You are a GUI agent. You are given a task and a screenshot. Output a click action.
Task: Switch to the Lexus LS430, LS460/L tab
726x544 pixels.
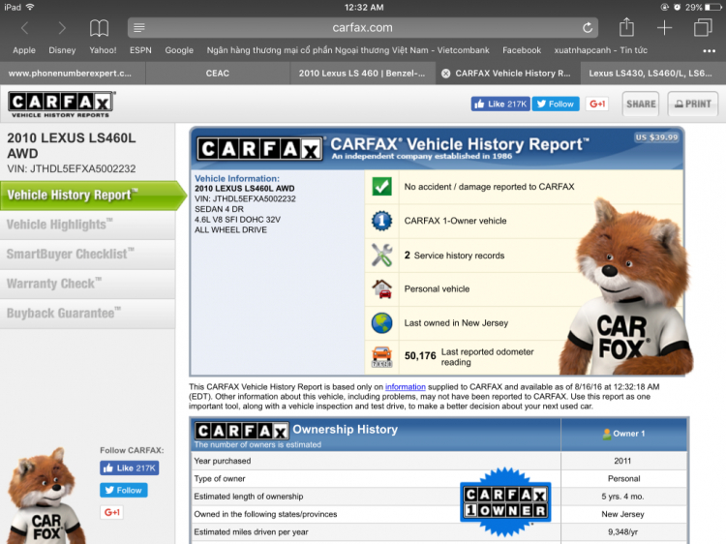click(652, 74)
